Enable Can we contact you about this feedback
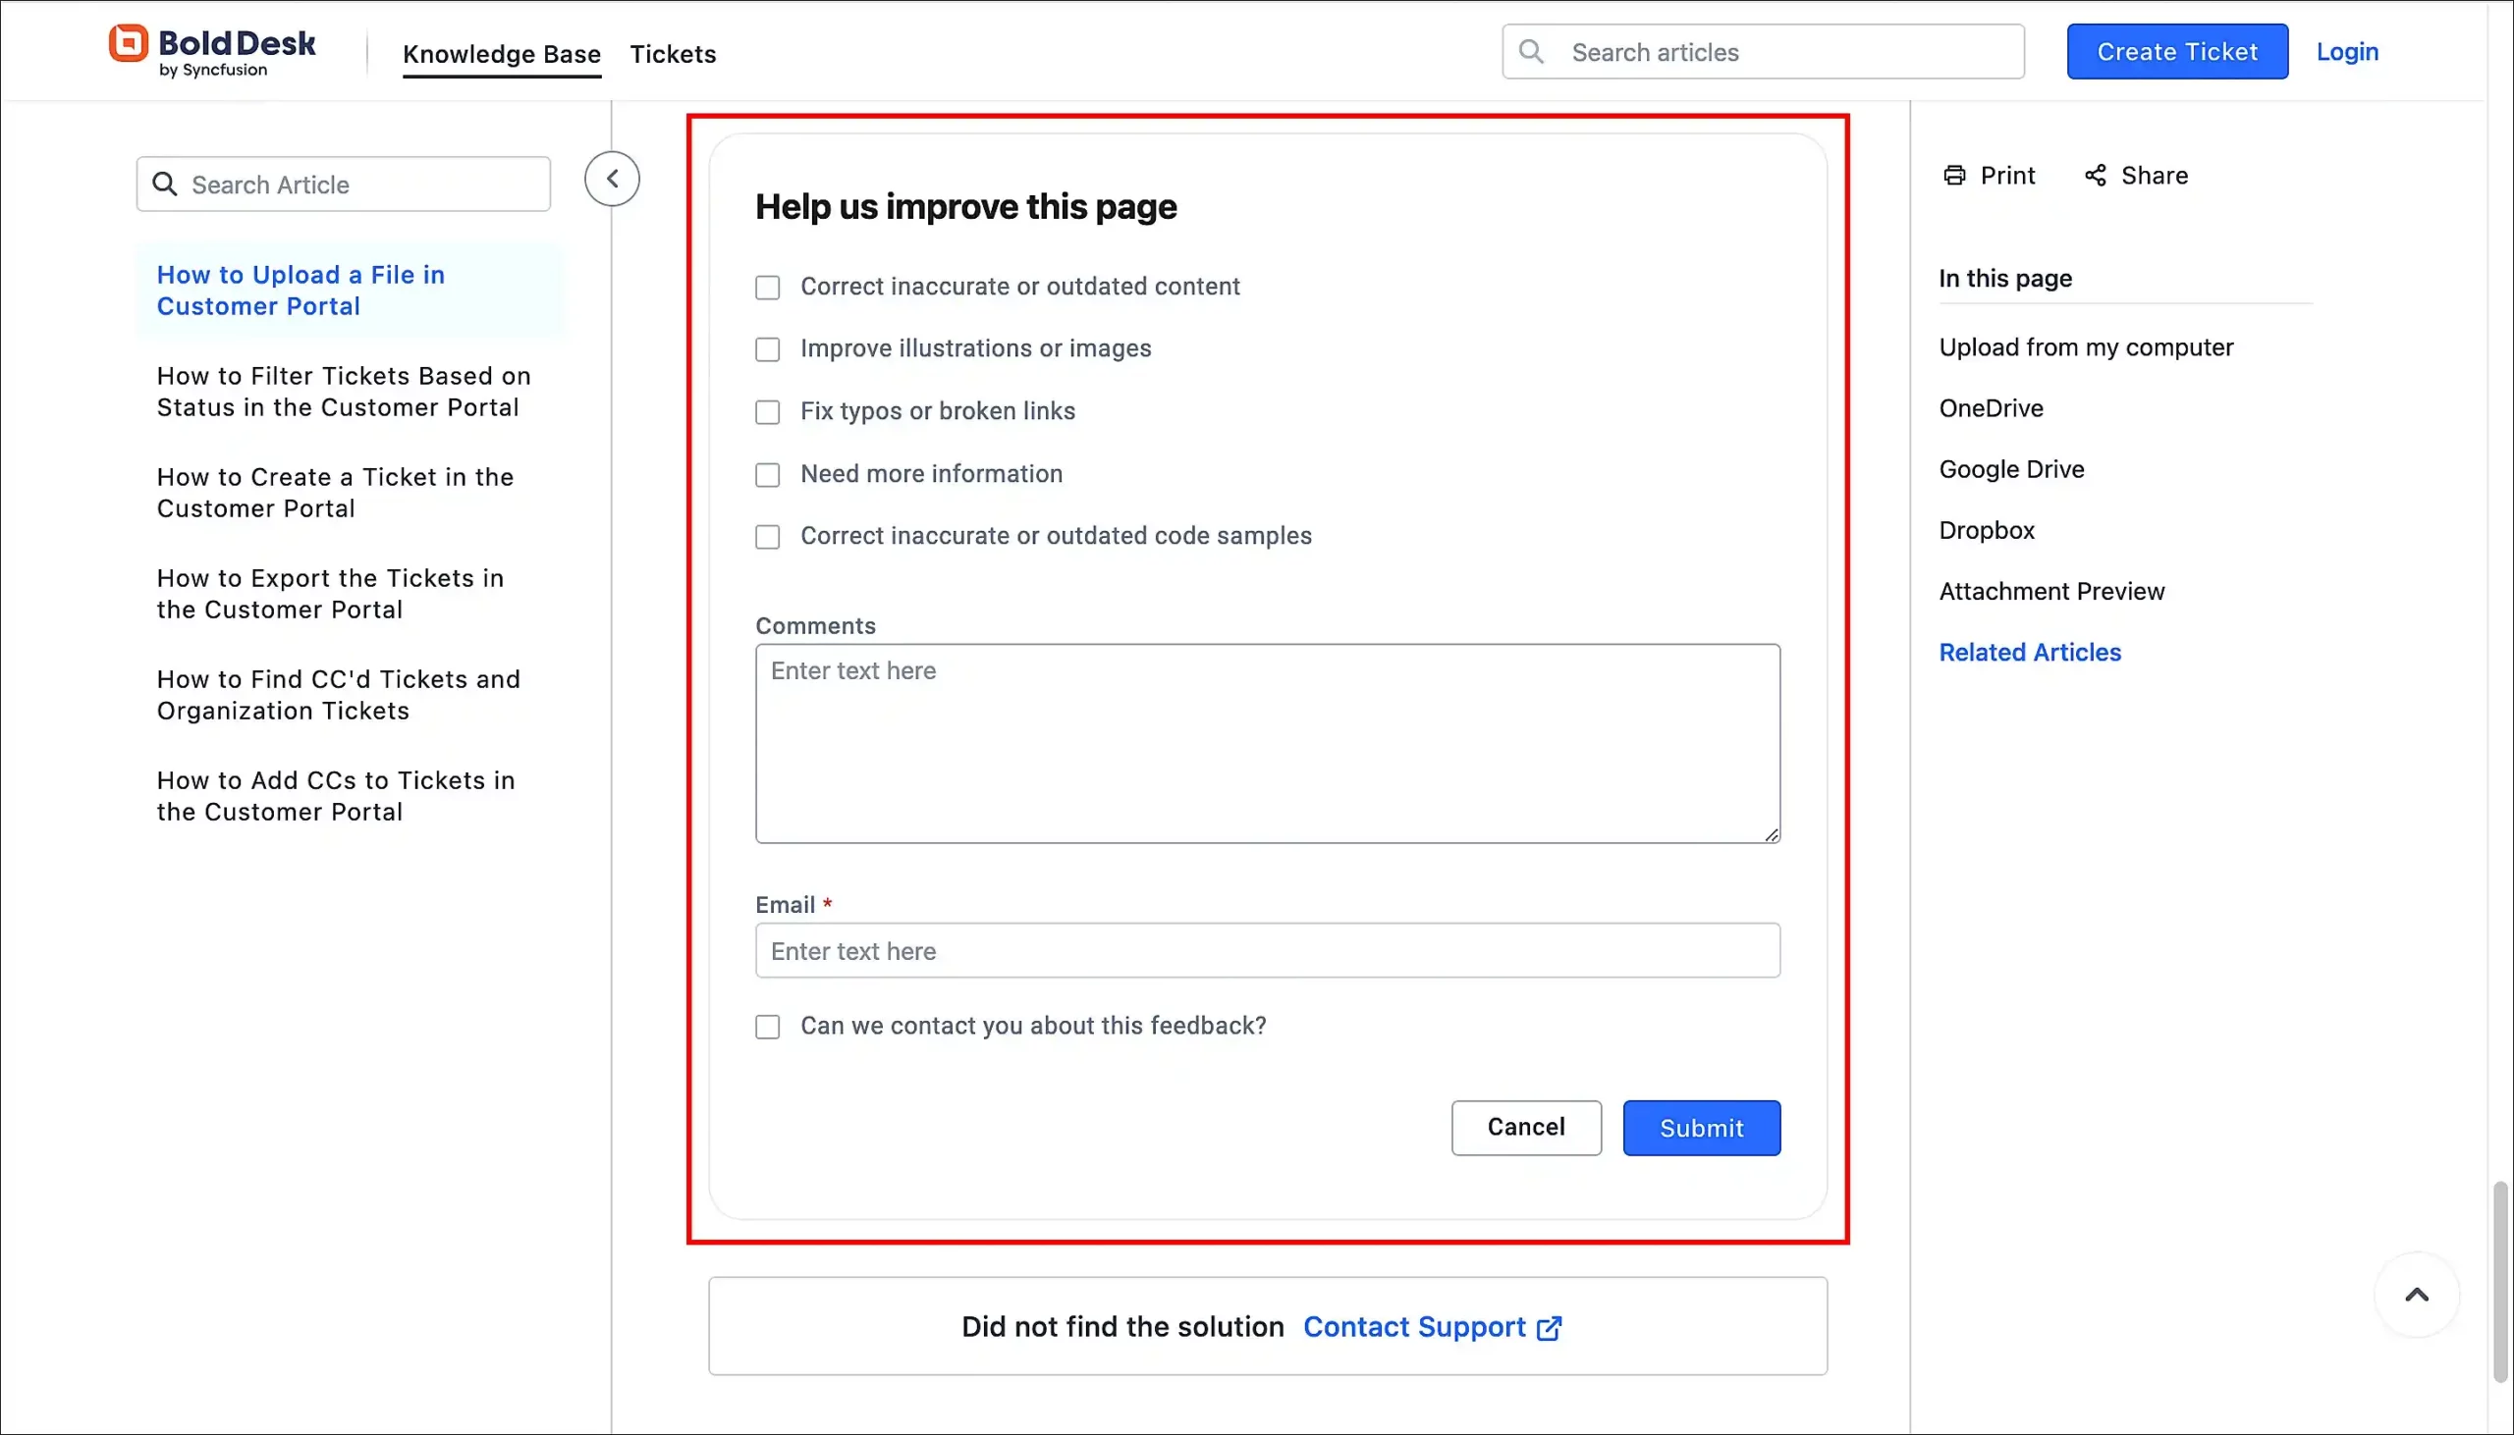The height and width of the screenshot is (1435, 2514). (767, 1027)
